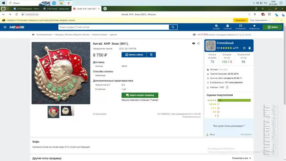Image resolution: width=286 pixels, height=161 pixels.
Task: Expand Еще предложения dropdown
Action: coord(260,20)
